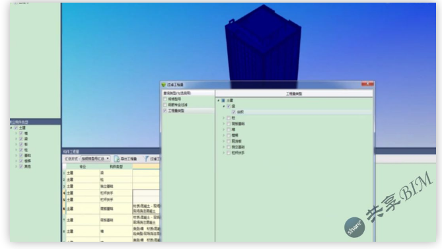This screenshot has height=249, width=442.
Task: Click row 1 土建 cell in 专业 column
Action: [83, 172]
